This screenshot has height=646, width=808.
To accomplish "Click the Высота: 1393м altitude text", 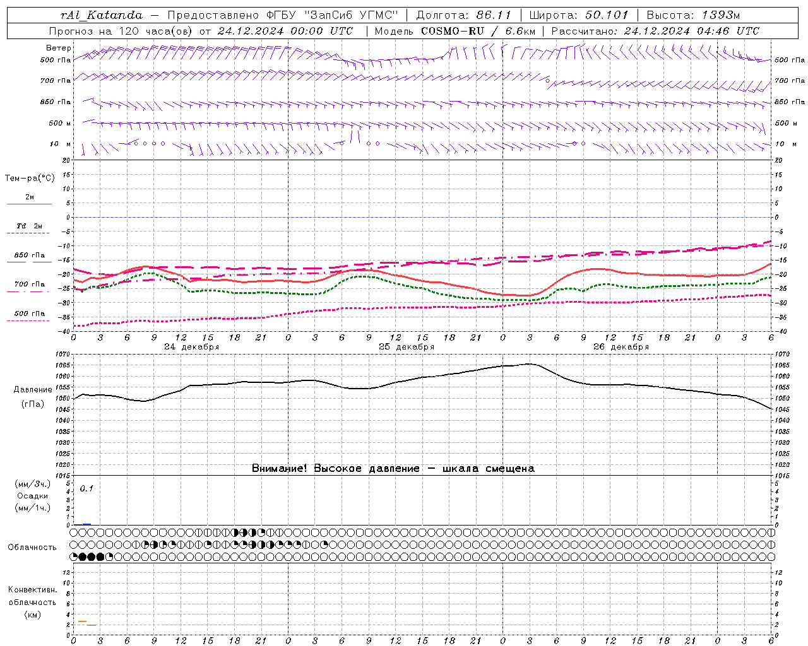I will tap(693, 15).
